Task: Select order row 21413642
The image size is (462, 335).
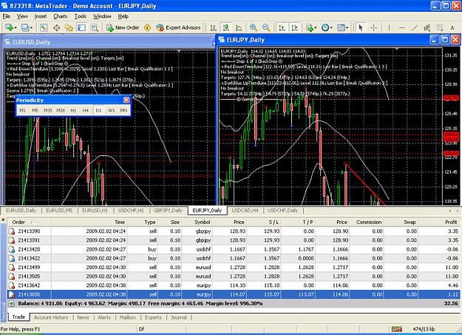Action: [234, 285]
